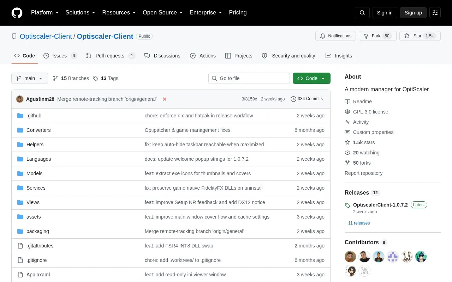This screenshot has height=282, width=452.
Task: Open the .gitattributes file icon
Action: pyautogui.click(x=20, y=246)
